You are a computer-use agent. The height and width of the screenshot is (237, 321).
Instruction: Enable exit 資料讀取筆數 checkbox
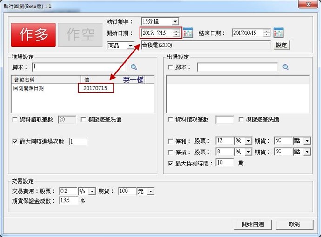coord(170,119)
